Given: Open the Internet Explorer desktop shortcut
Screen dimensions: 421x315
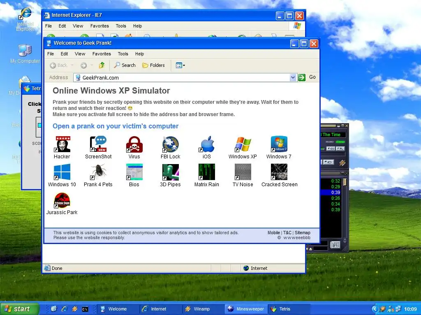Looking at the screenshot, I should click(x=25, y=19).
